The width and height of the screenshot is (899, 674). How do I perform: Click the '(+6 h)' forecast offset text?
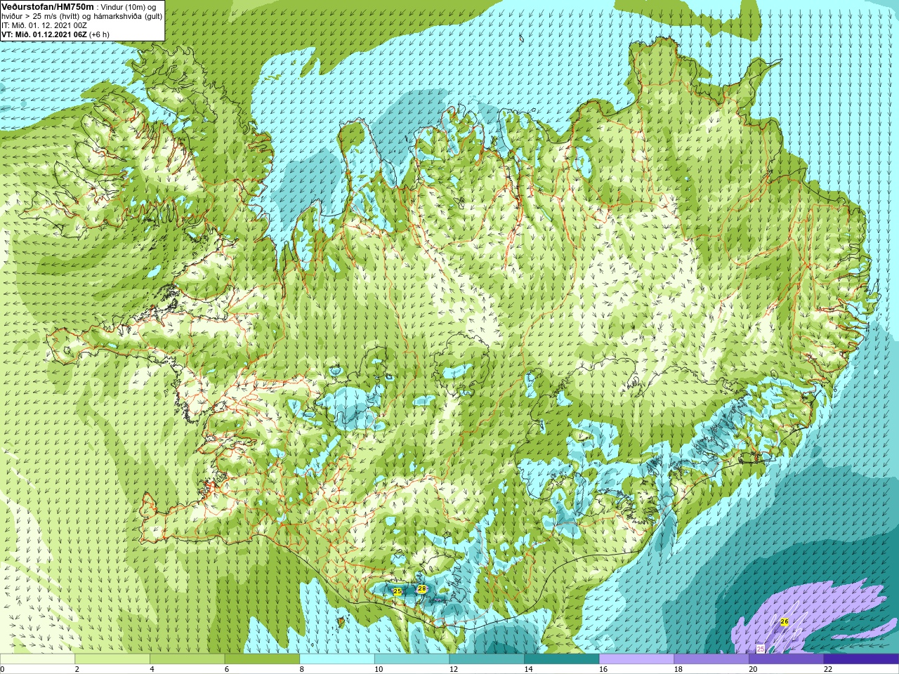100,34
